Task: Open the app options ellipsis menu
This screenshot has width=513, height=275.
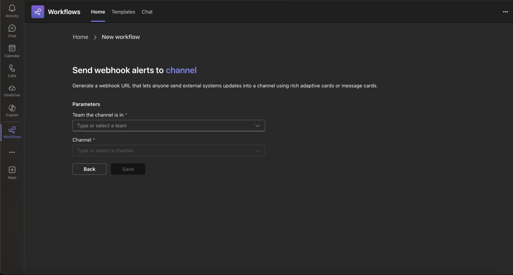Action: pos(505,12)
